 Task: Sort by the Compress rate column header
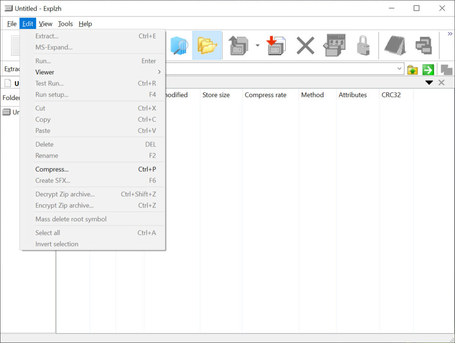pyautogui.click(x=271, y=95)
